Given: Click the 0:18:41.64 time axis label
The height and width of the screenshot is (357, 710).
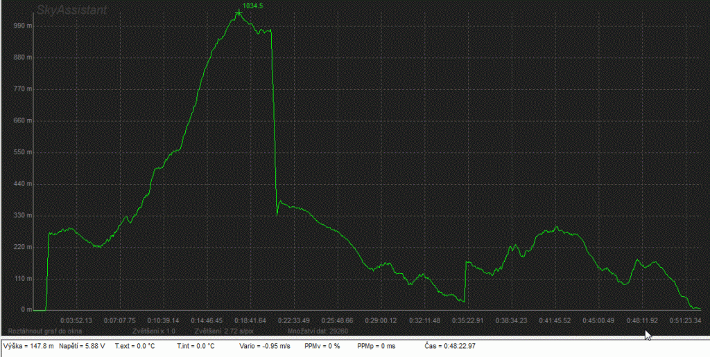Looking at the screenshot, I should 250,320.
